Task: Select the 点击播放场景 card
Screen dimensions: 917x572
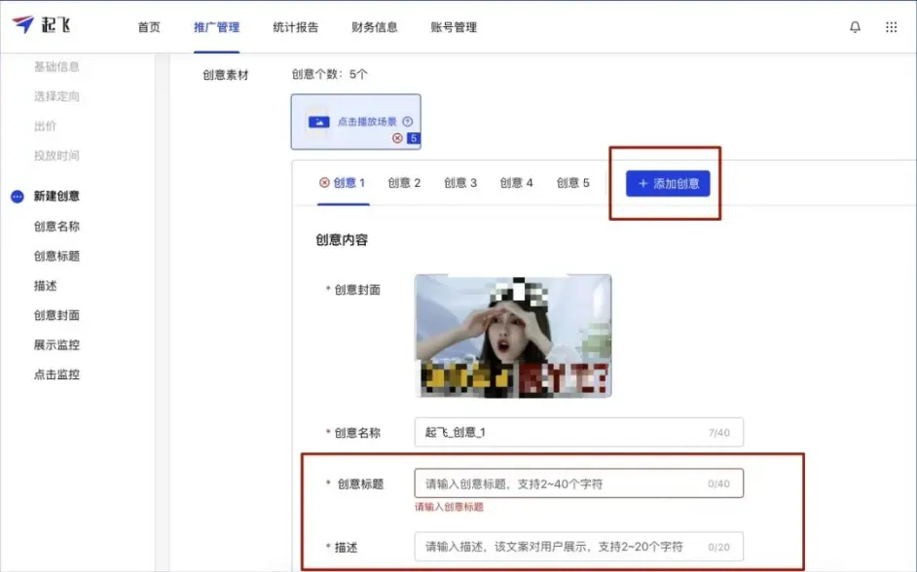Action: (355, 122)
